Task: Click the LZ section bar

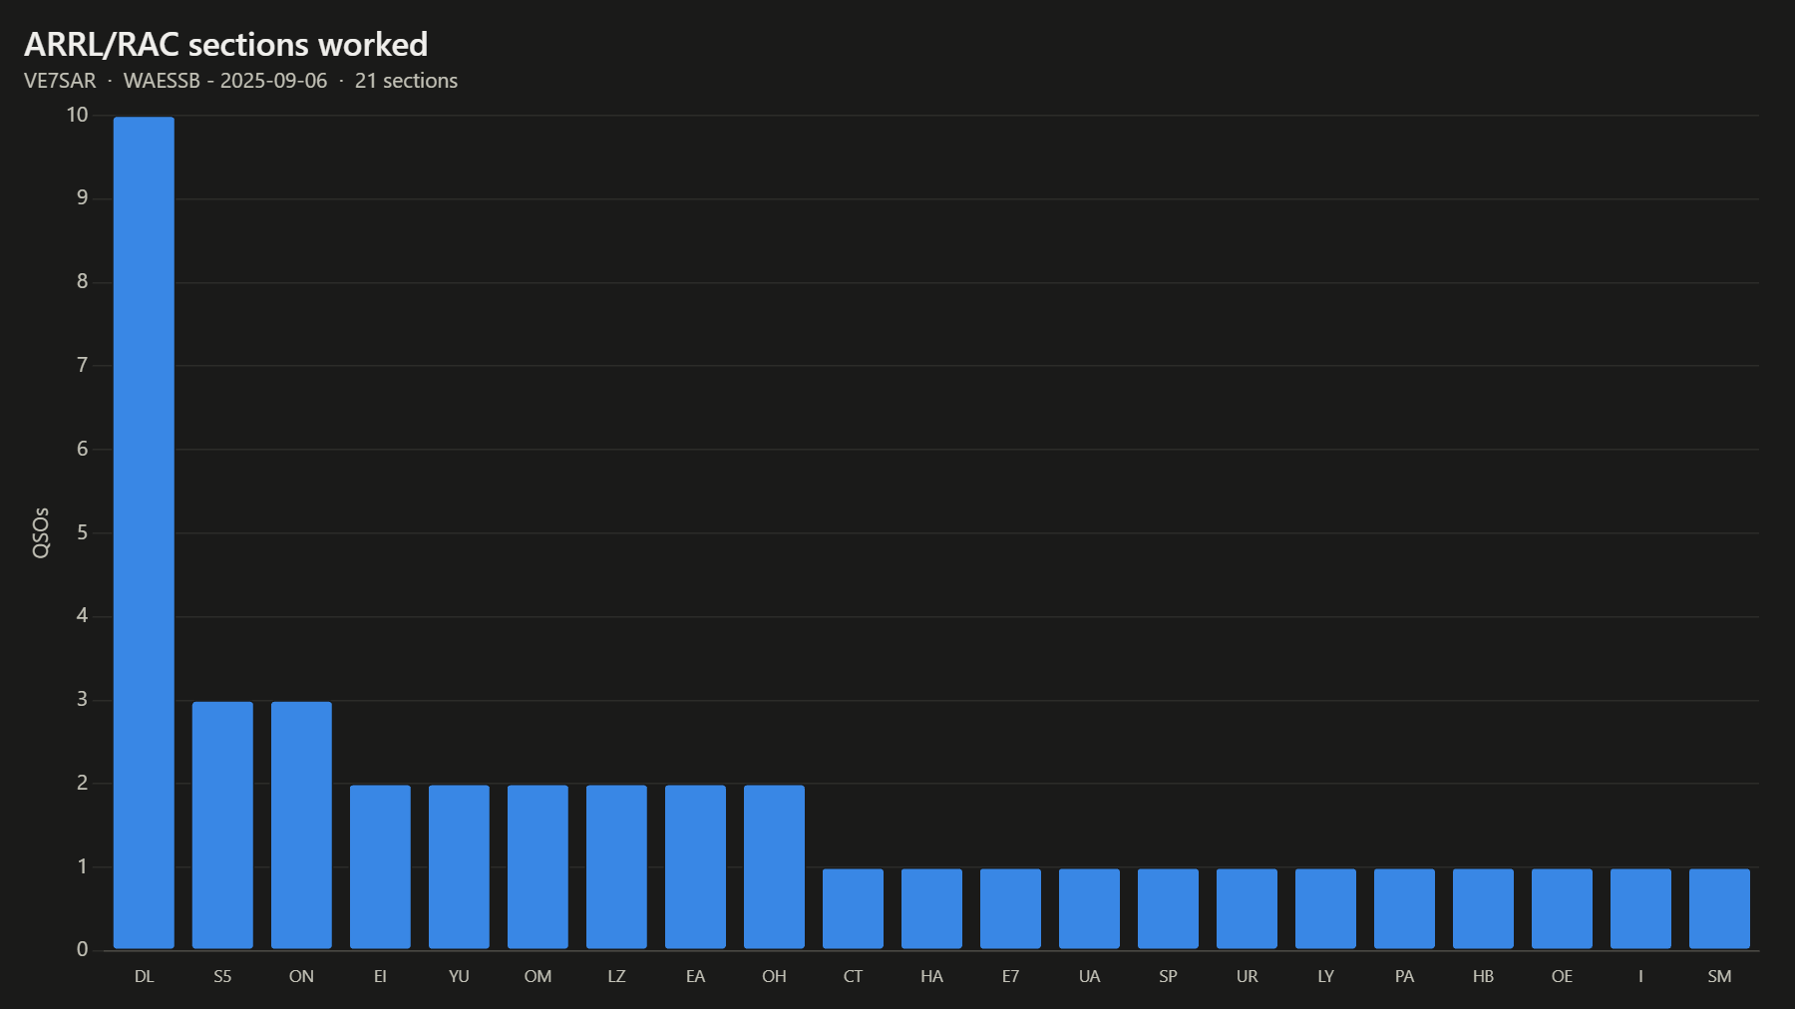Action: [616, 866]
